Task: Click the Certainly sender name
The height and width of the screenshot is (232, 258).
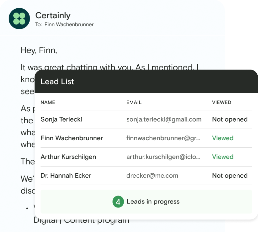Action: [53, 15]
